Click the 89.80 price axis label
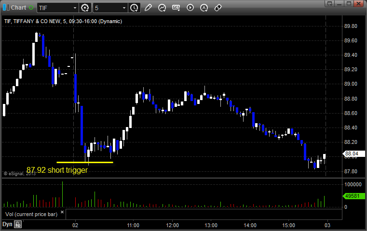 [x=351, y=26]
